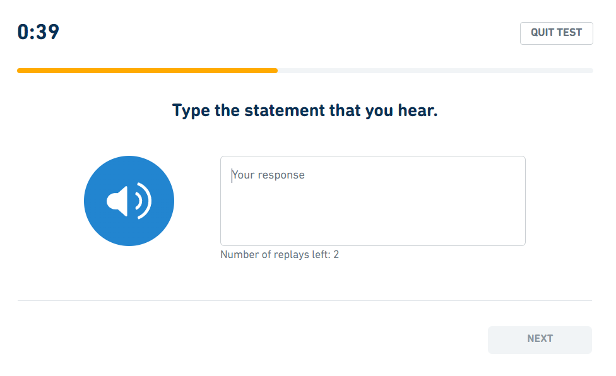Click the 0:39 countdown timer
Viewport: 616px width, 376px height.
point(38,32)
